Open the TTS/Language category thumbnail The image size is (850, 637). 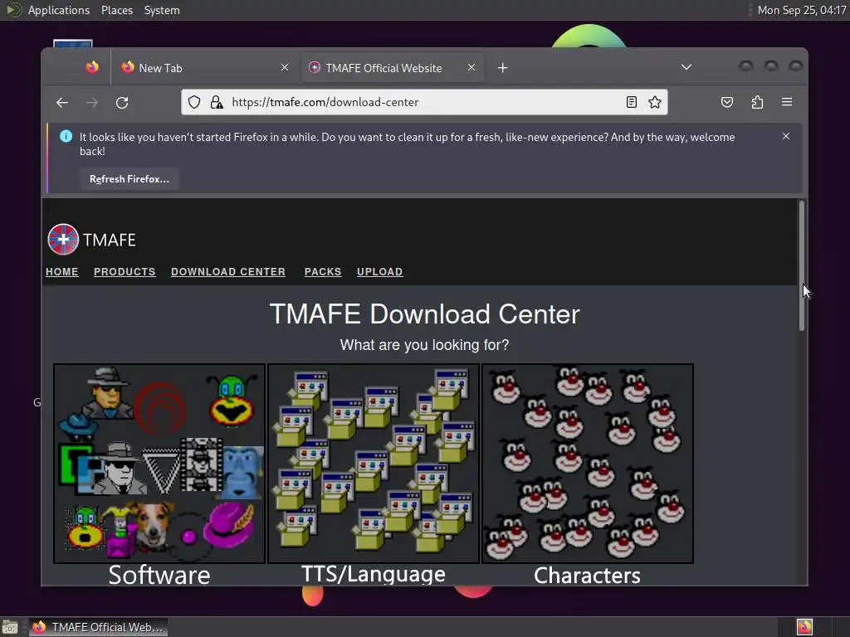pyautogui.click(x=374, y=464)
